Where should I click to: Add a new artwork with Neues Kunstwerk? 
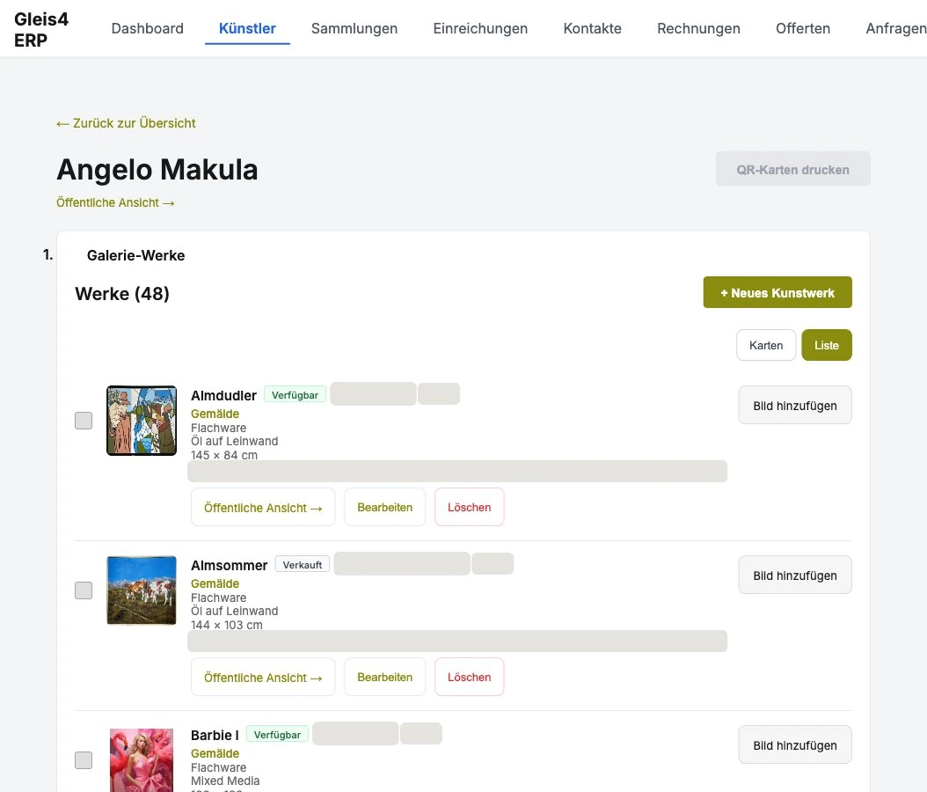(777, 292)
